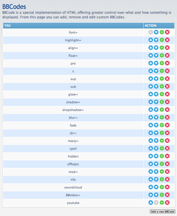Delete the mod= BBCode
Image resolution: width=177 pixels, height=216 pixels.
[x=167, y=172]
